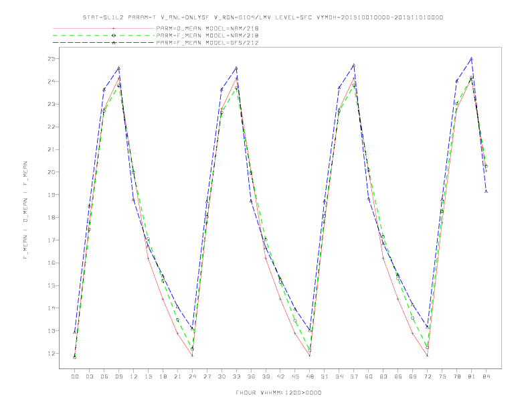Click x-axis forecast hour label 36

[251, 377]
